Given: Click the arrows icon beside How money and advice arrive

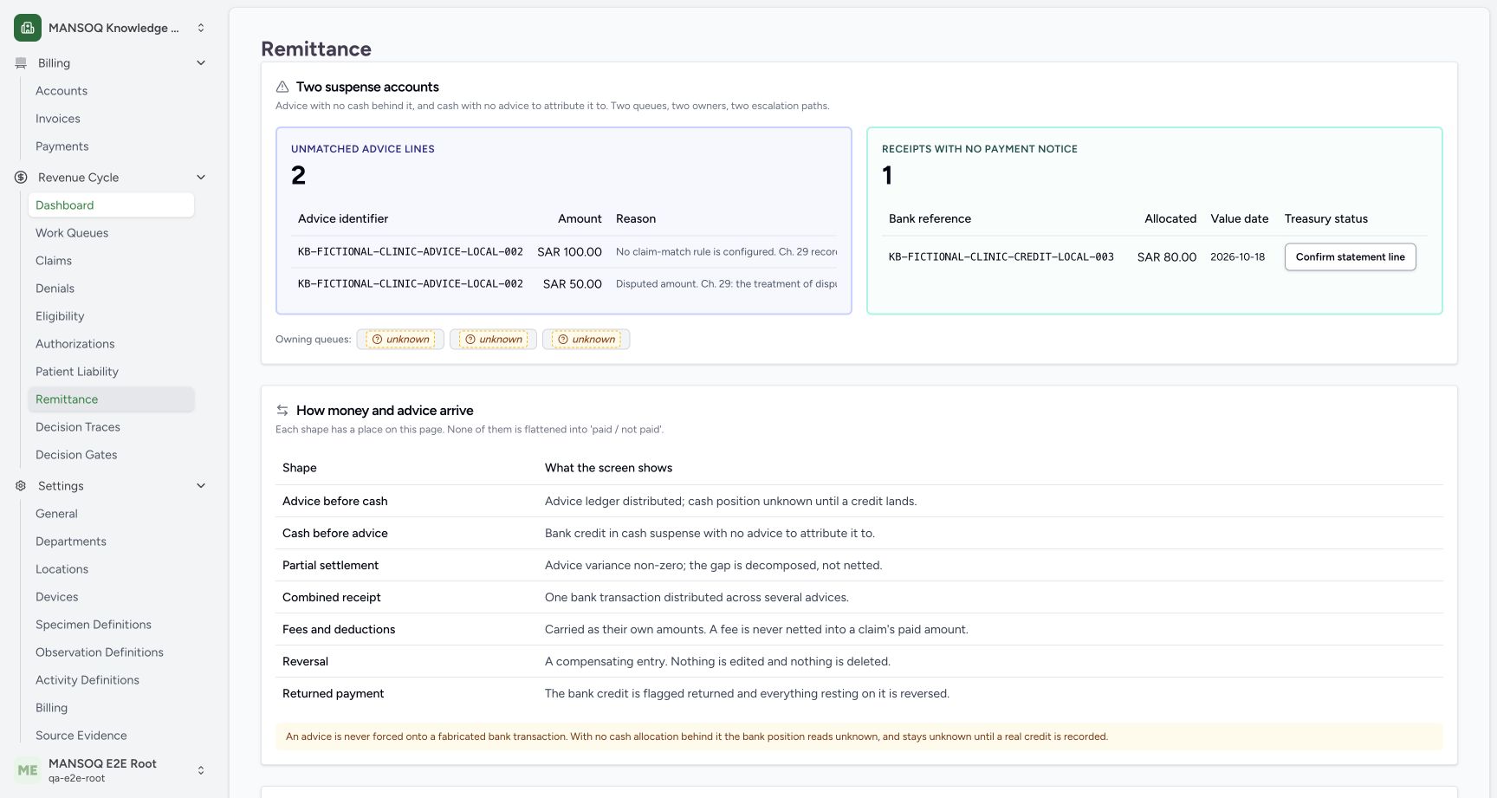Looking at the screenshot, I should pos(282,411).
